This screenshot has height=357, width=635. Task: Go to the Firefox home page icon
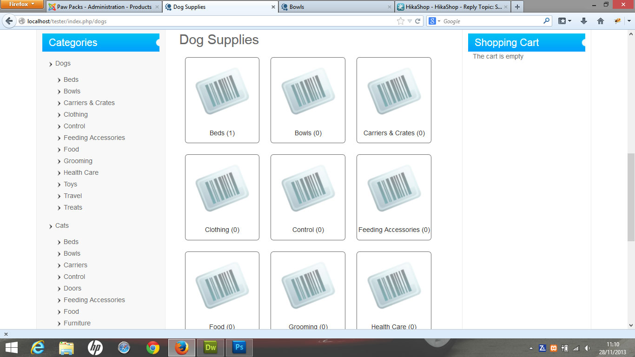click(x=600, y=21)
